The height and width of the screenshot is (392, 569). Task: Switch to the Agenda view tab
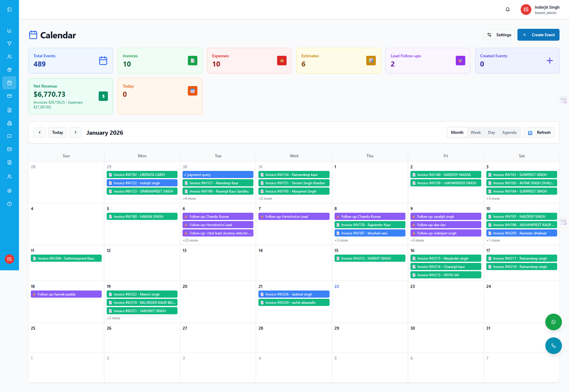coord(509,132)
